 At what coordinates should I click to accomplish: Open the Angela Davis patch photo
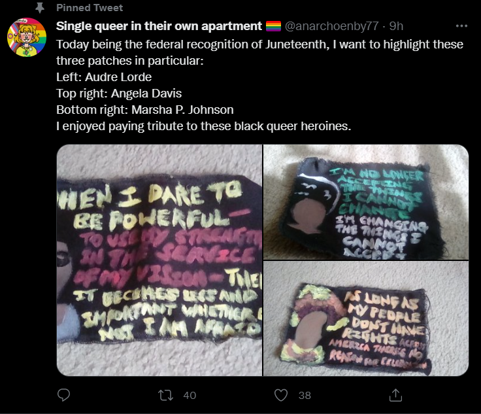tap(366, 202)
